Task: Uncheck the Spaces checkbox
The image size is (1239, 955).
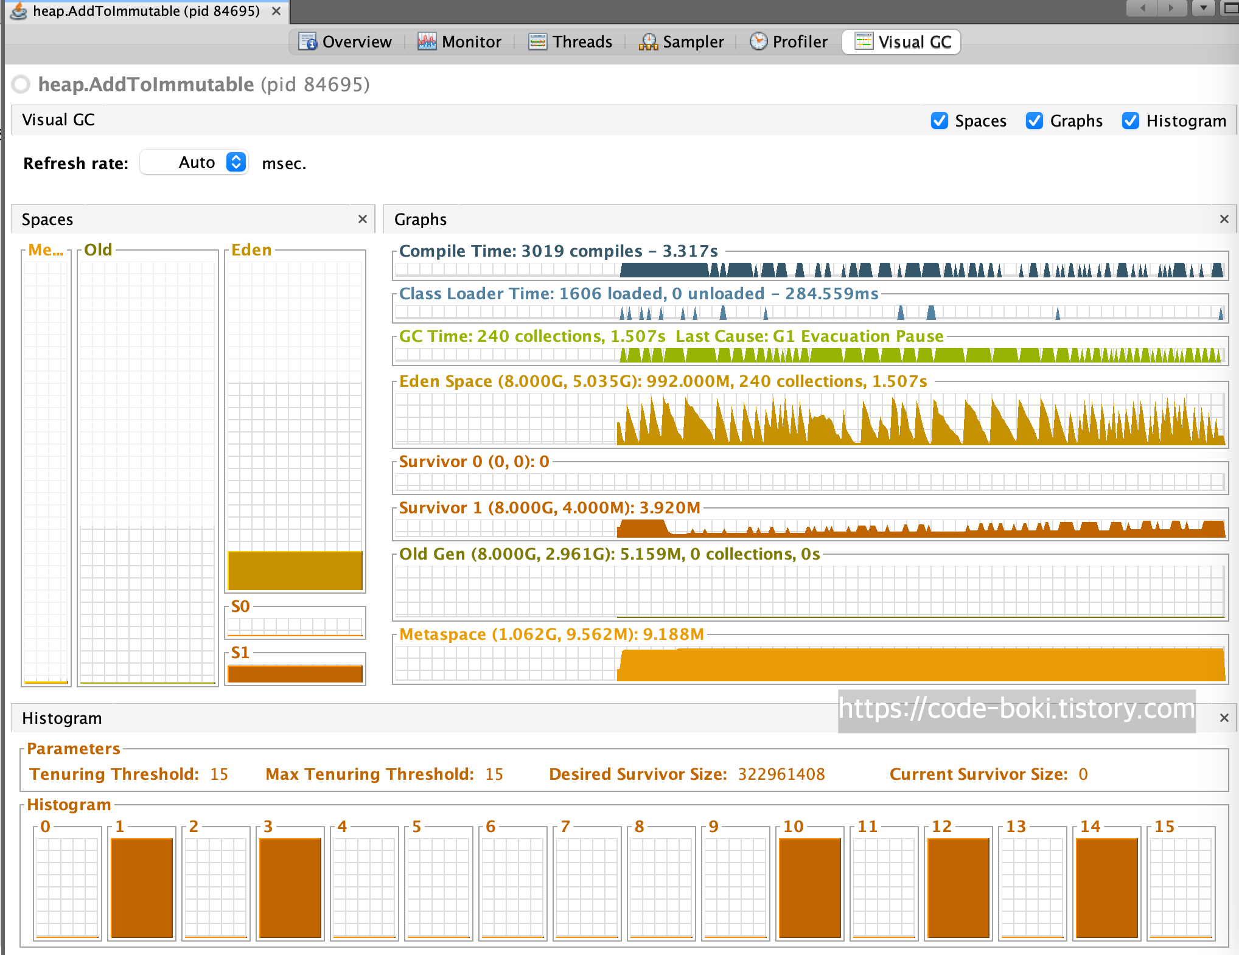Action: [940, 120]
